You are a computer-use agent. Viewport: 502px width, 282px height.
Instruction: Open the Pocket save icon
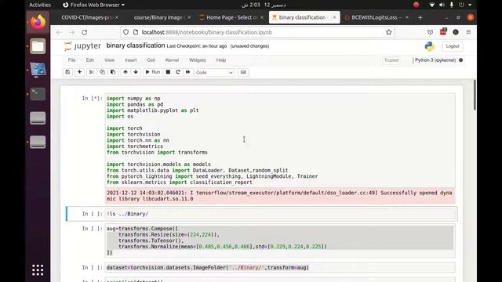click(431, 32)
